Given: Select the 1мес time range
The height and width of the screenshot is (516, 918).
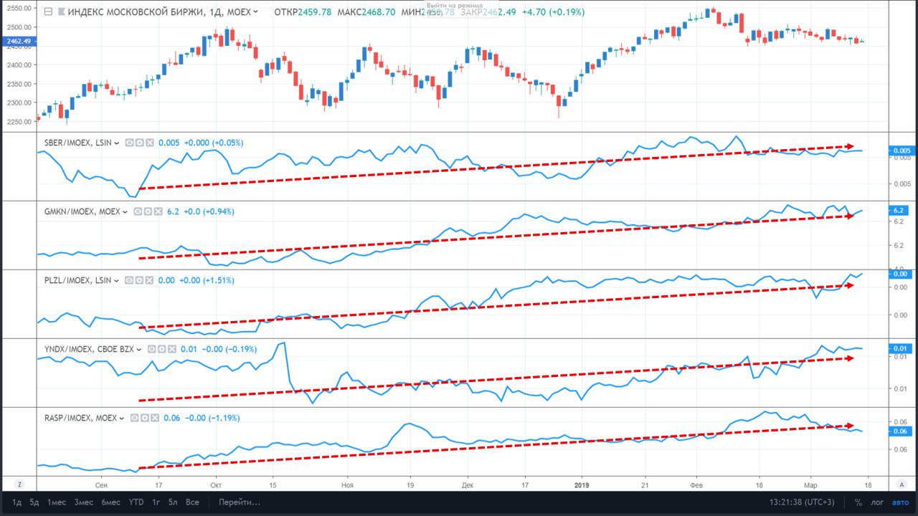Looking at the screenshot, I should pyautogui.click(x=57, y=502).
